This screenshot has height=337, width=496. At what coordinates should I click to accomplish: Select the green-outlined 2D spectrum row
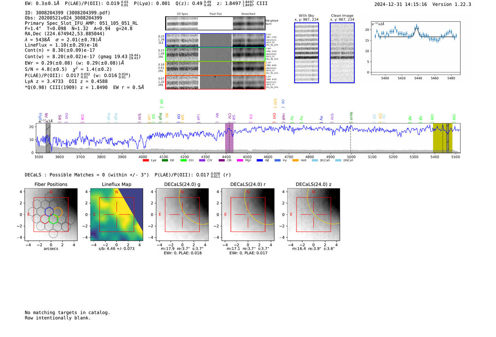tap(215, 54)
